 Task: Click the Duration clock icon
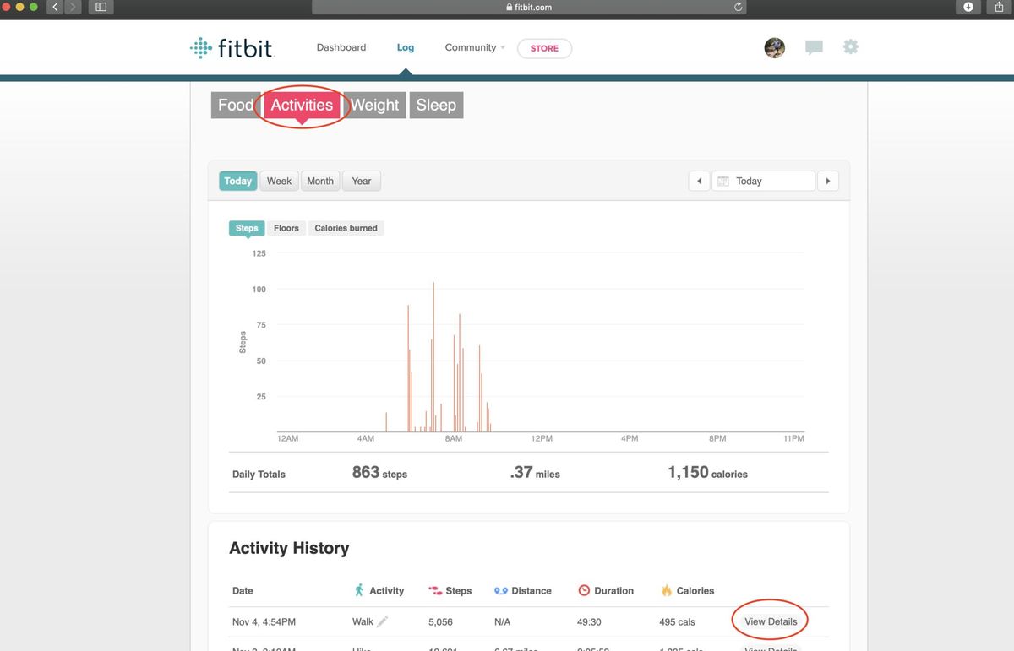pyautogui.click(x=584, y=590)
